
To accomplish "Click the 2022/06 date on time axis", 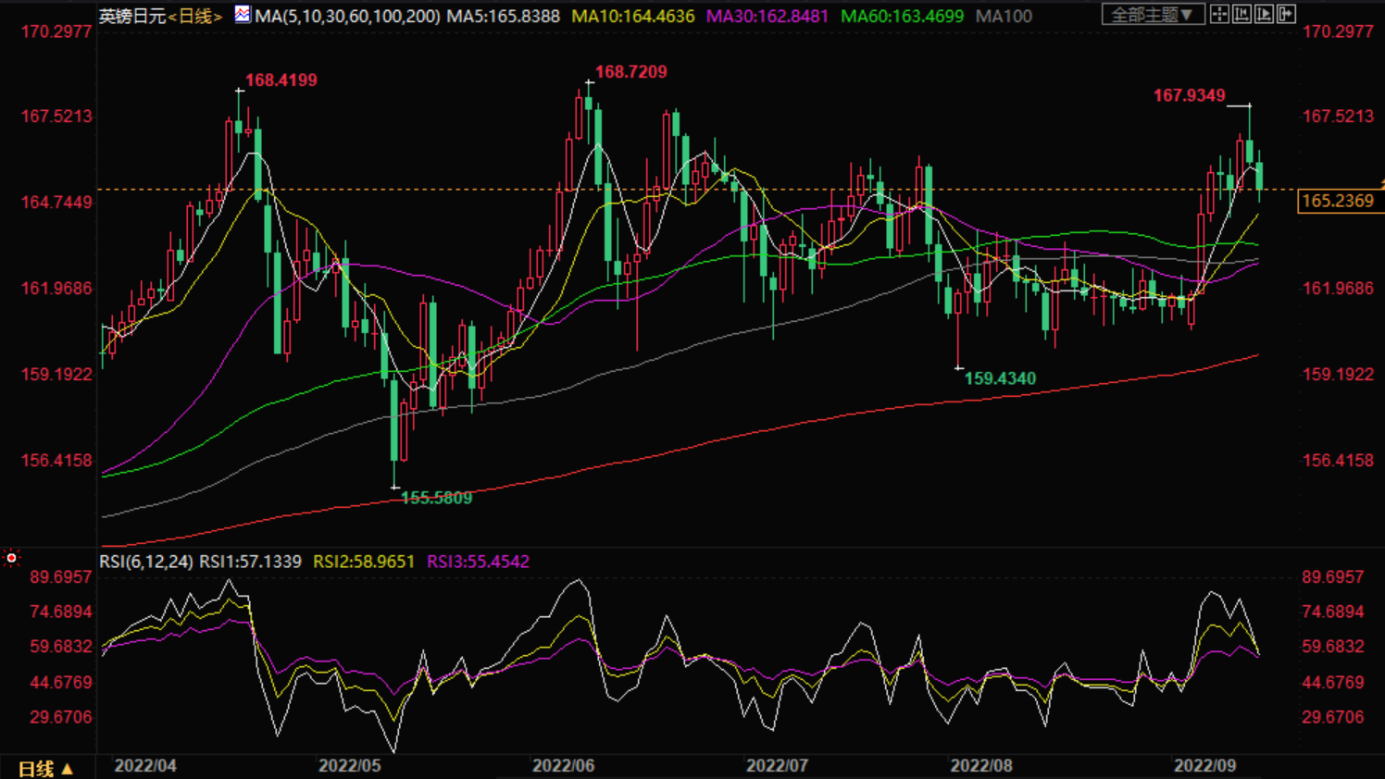I will point(563,766).
